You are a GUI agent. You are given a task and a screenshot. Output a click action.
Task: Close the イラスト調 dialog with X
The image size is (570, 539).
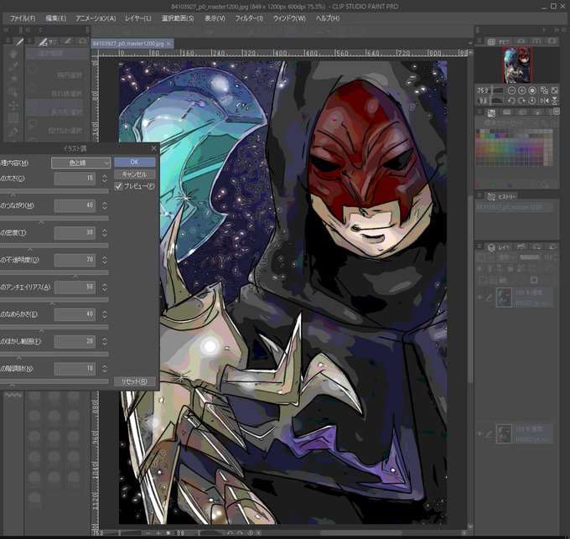(153, 148)
